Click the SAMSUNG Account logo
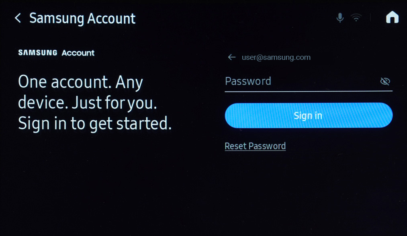 (56, 53)
